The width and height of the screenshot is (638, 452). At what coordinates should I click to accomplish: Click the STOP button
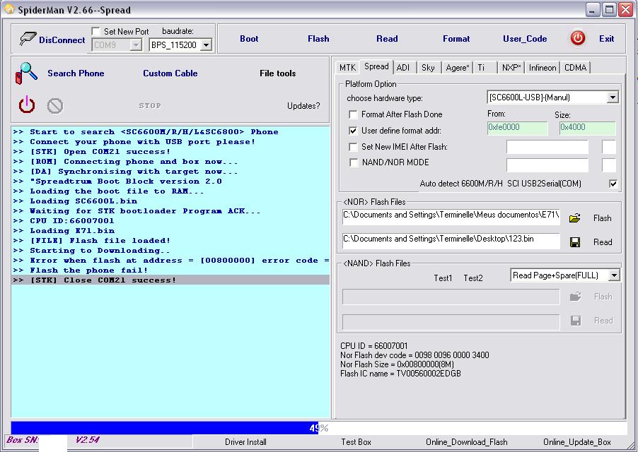pyautogui.click(x=150, y=106)
